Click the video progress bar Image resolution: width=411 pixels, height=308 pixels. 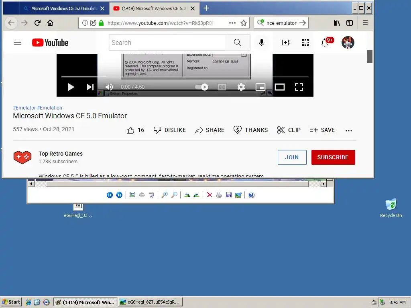(185, 77)
